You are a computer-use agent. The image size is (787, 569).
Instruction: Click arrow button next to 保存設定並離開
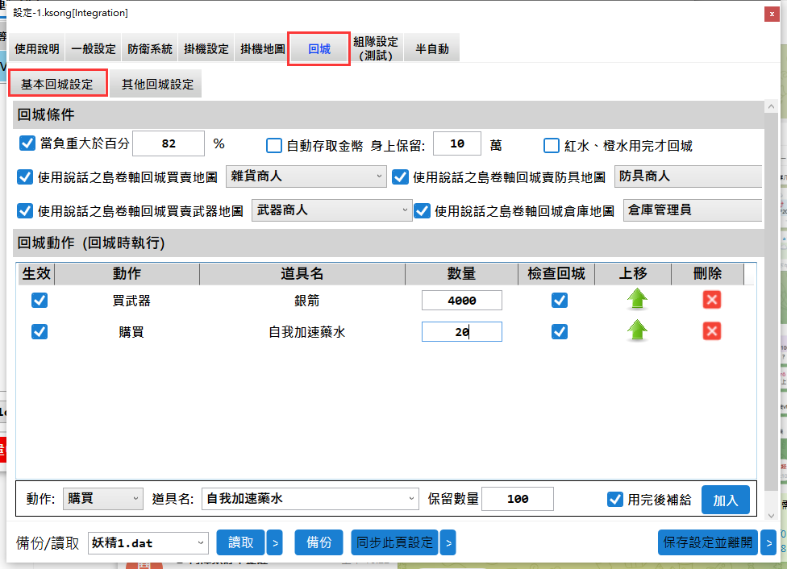(768, 543)
